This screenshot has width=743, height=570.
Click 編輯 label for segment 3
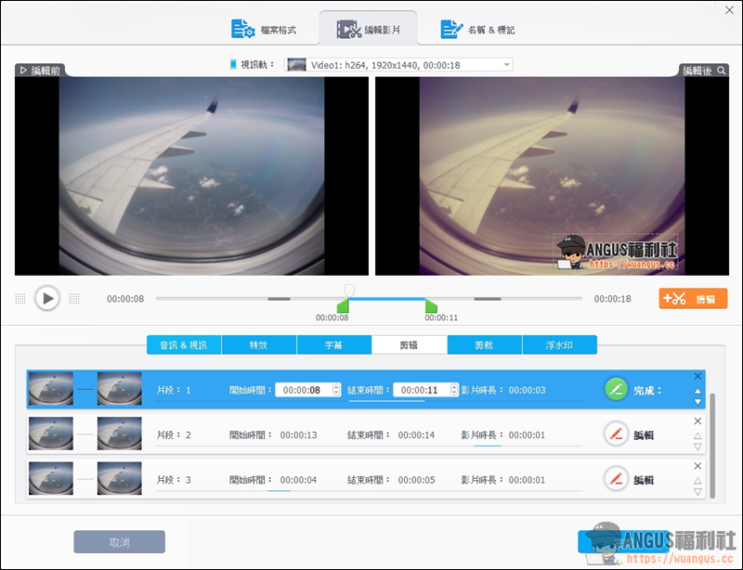point(644,480)
